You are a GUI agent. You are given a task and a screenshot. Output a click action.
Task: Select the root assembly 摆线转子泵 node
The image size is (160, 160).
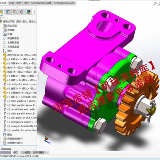(x=18, y=22)
